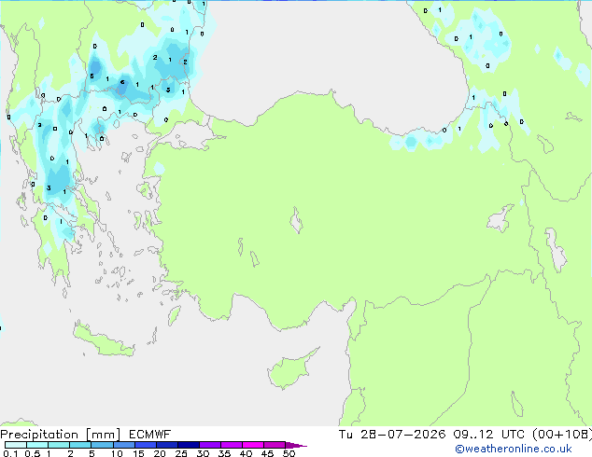Click the 0.1–0.5 mm legend color swatch
This screenshot has width=592, height=457.
pos(16,445)
